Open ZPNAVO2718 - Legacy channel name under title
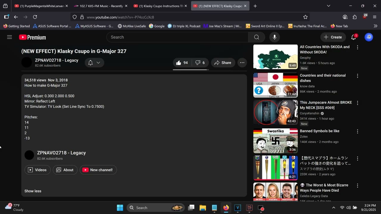 pyautogui.click(x=57, y=60)
